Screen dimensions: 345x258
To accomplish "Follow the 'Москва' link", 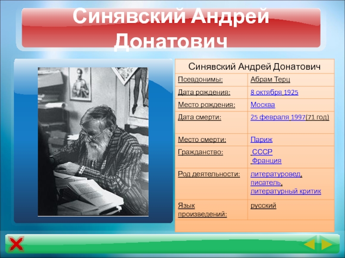I will pyautogui.click(x=263, y=105).
